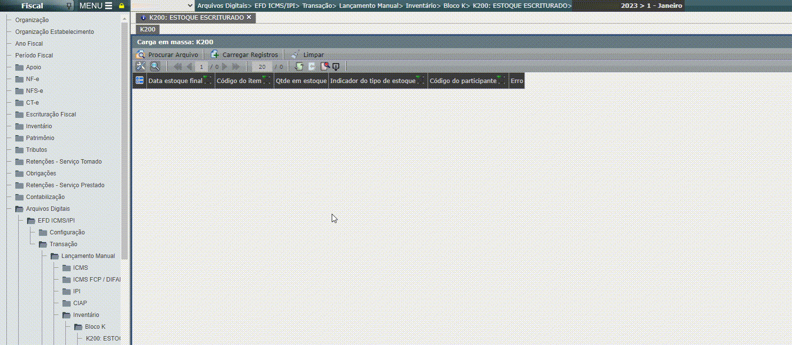Open the MENU hamburger menu

click(109, 6)
